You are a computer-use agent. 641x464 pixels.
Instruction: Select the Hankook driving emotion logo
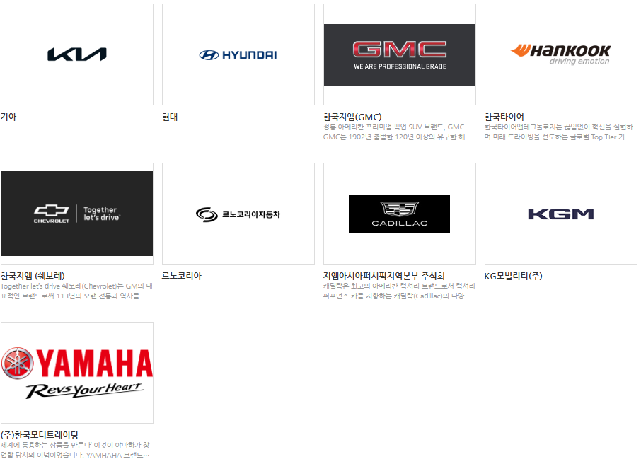(560, 53)
